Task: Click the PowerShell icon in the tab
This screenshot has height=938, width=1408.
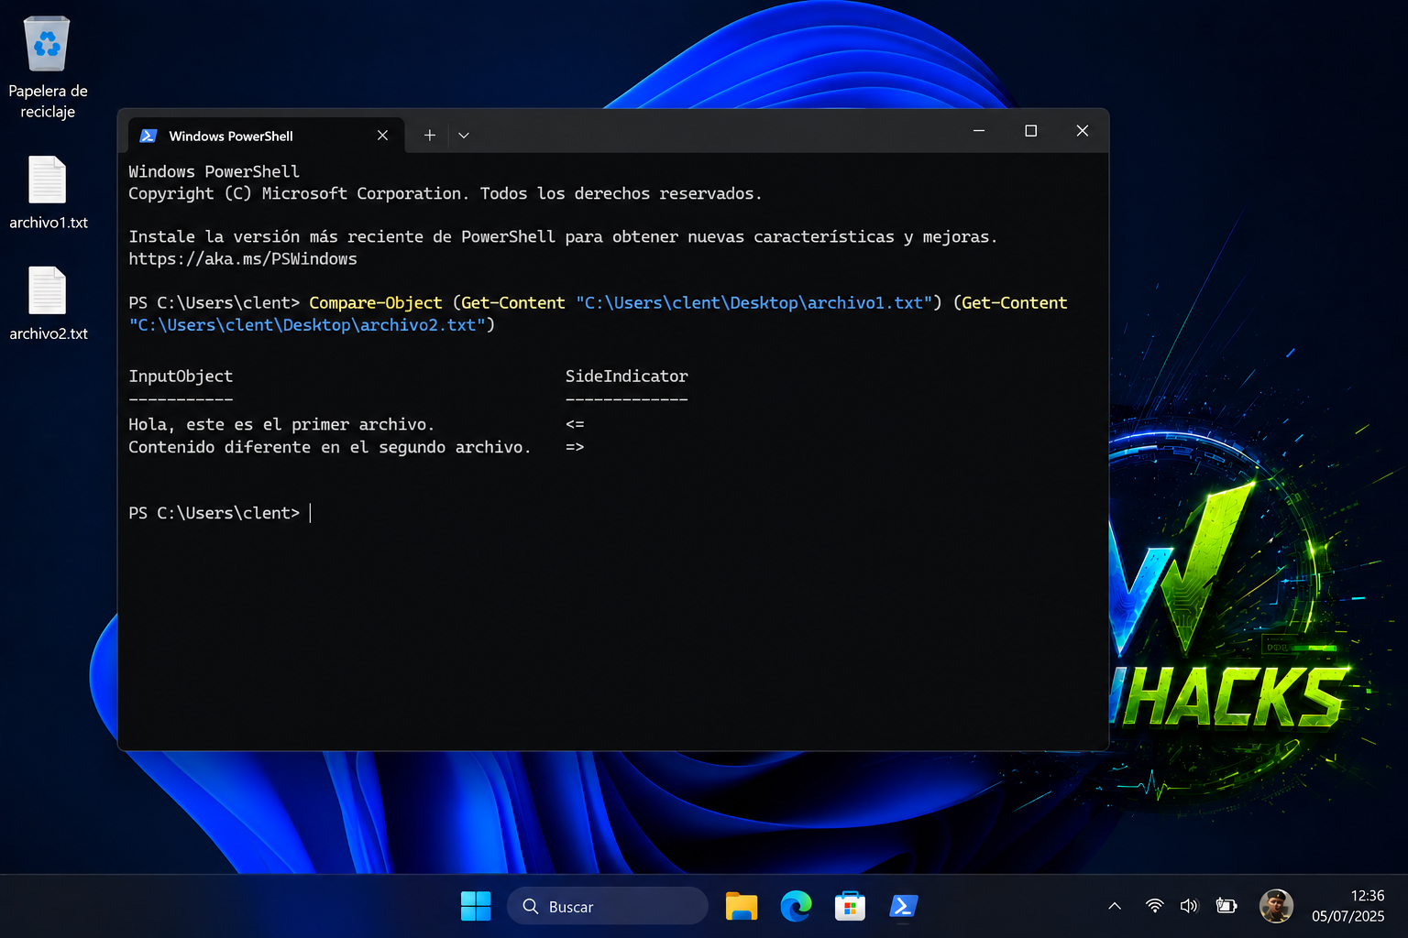Action: 148,136
